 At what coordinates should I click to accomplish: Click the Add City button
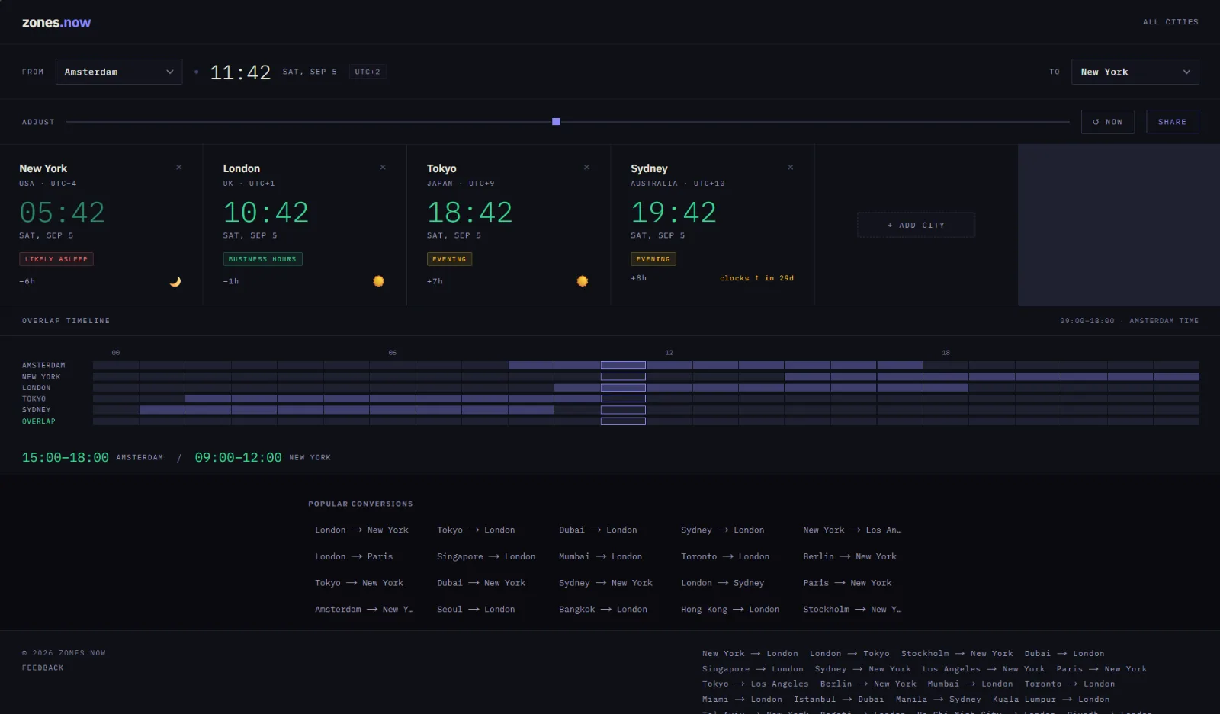click(917, 225)
